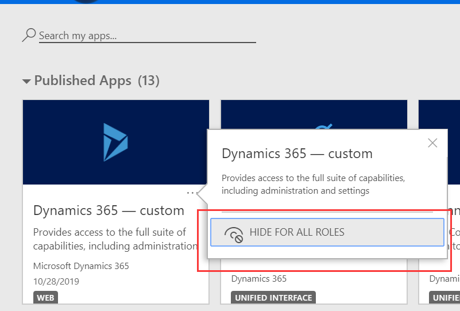Click the WEB badge on the first card
460x311 pixels.
45,298
